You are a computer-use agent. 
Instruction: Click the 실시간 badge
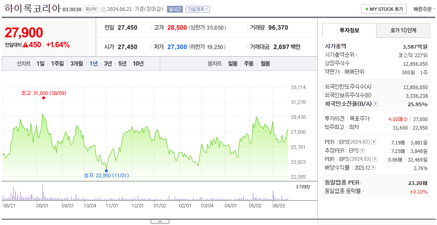coord(175,9)
